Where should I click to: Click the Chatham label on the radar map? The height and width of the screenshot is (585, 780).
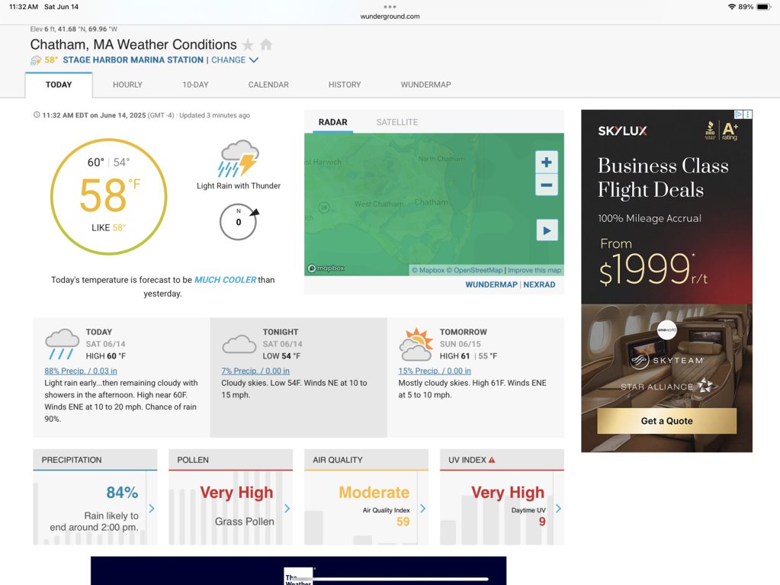[x=432, y=202]
